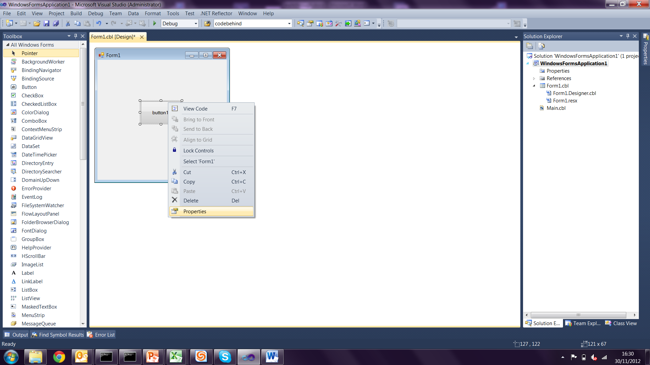
Task: Switch to the Class View tab
Action: pos(621,323)
